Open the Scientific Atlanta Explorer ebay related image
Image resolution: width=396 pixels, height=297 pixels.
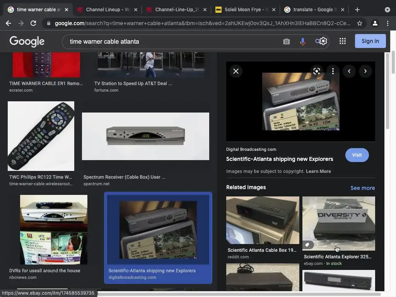coord(339,224)
